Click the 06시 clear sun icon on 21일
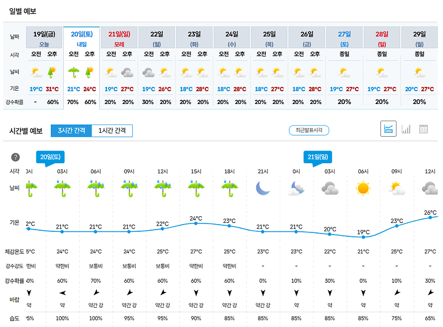Image resolution: width=443 pixels, height=327 pixels. (363, 188)
